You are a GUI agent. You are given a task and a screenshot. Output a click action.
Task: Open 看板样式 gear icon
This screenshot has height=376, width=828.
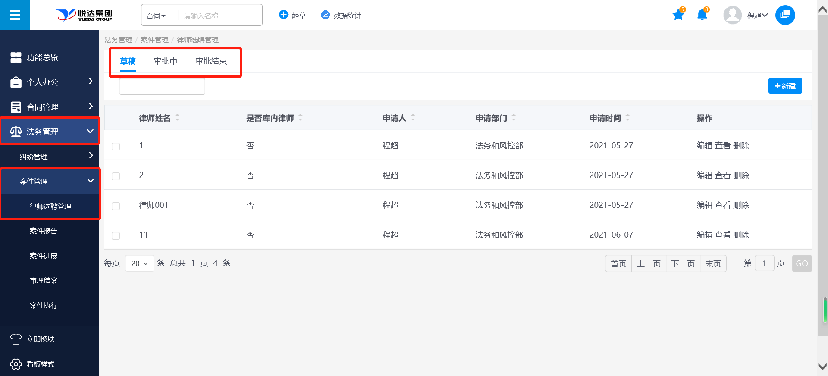16,364
